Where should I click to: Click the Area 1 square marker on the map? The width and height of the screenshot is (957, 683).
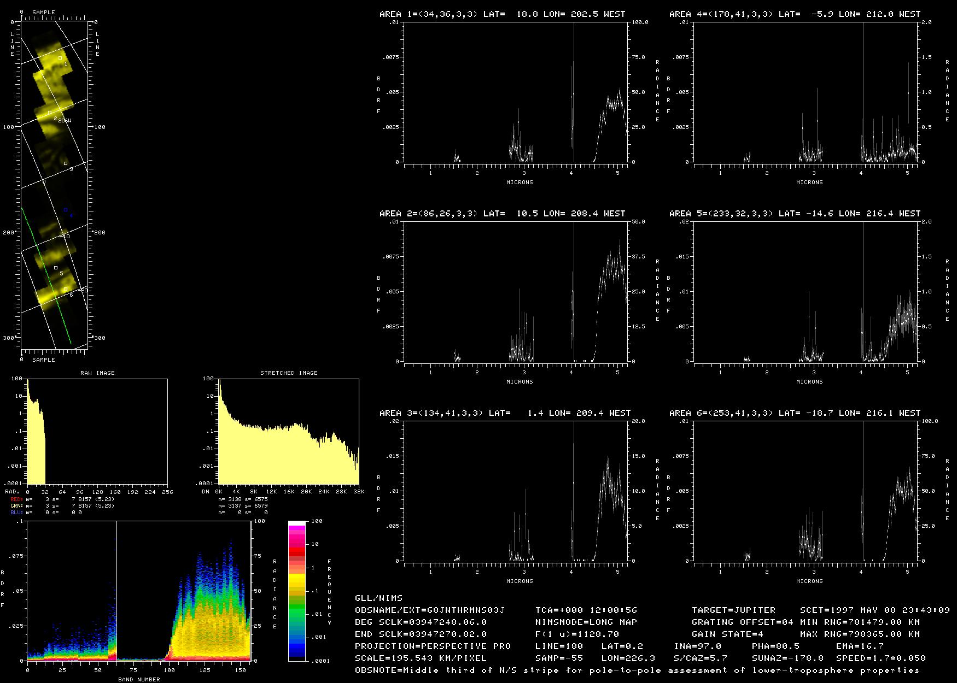click(x=60, y=57)
